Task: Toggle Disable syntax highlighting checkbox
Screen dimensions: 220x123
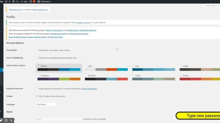Action: click(37, 58)
